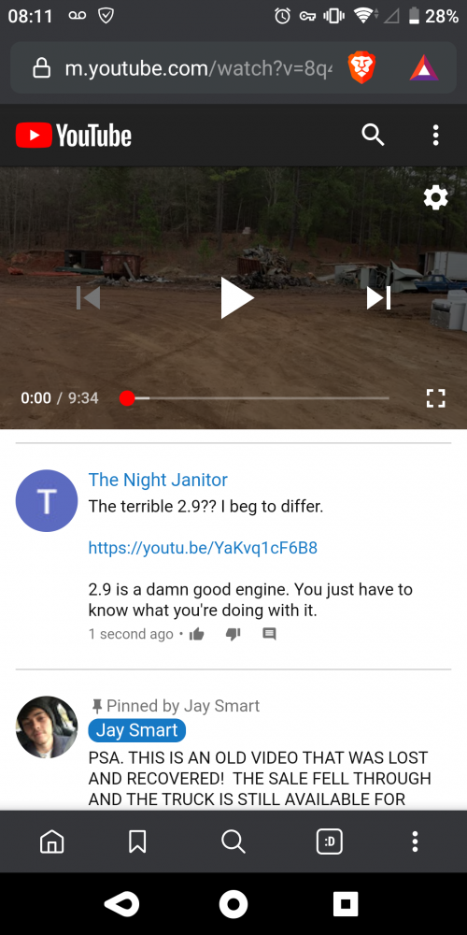Open Brave Shields lion icon
This screenshot has height=935, width=467.
pyautogui.click(x=361, y=67)
